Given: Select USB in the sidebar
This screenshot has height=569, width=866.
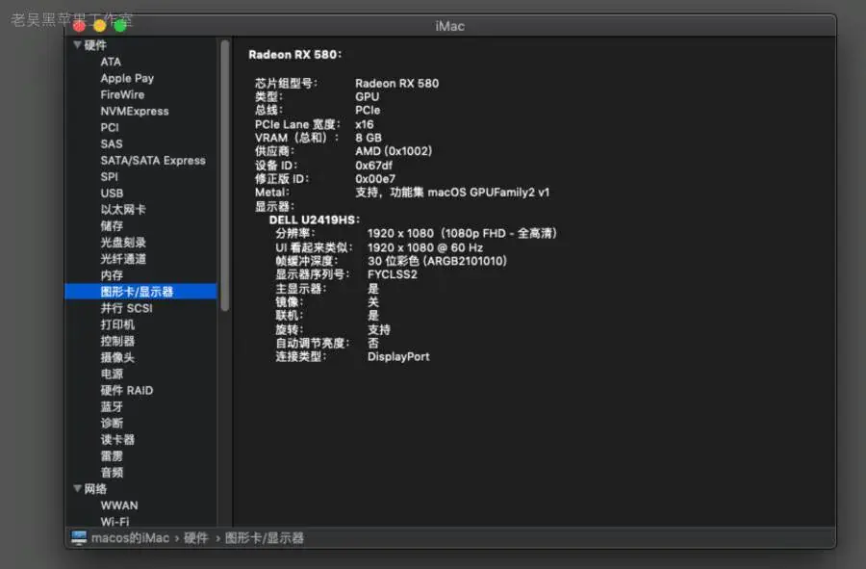Looking at the screenshot, I should 112,194.
